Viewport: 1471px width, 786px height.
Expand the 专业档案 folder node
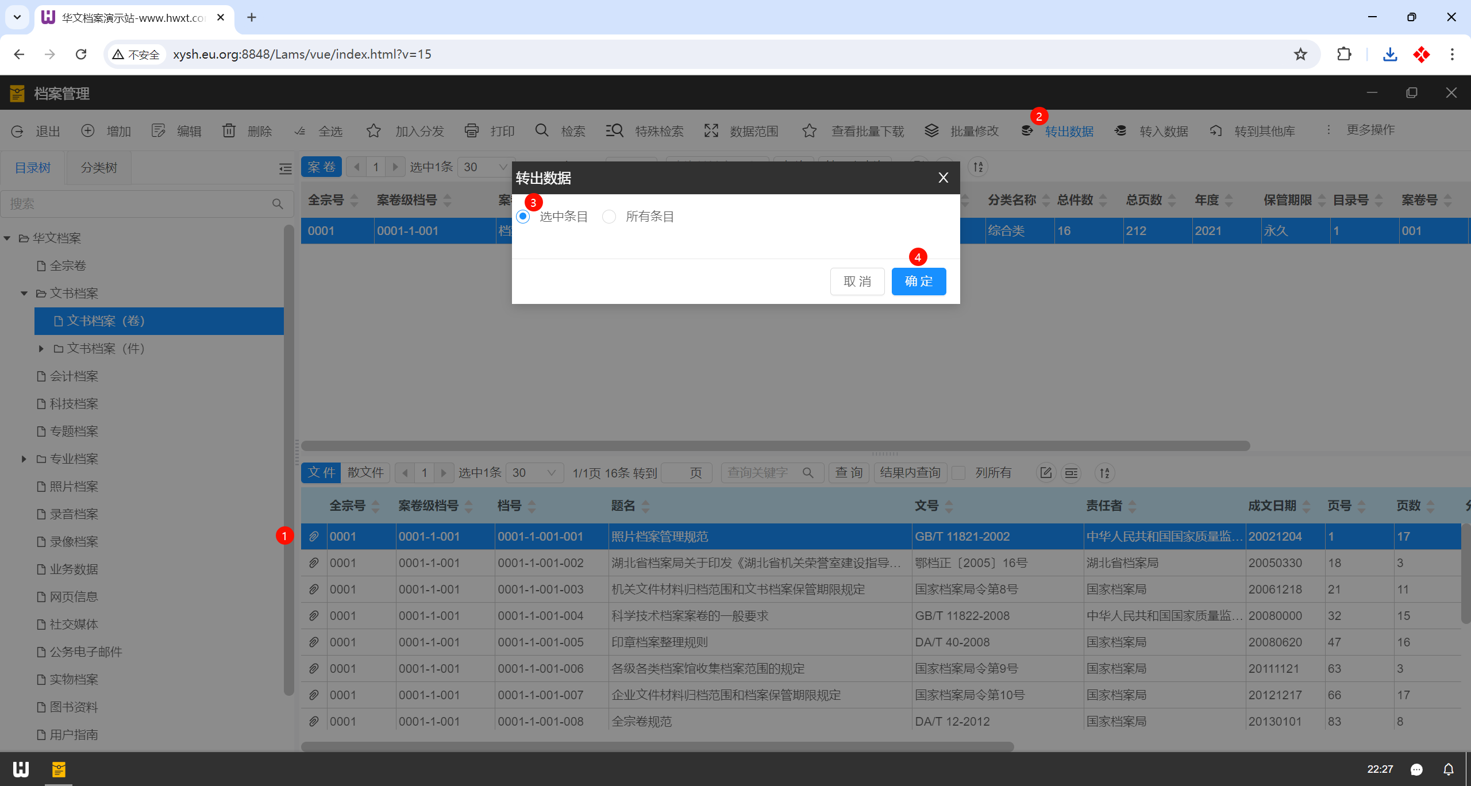[x=24, y=459]
